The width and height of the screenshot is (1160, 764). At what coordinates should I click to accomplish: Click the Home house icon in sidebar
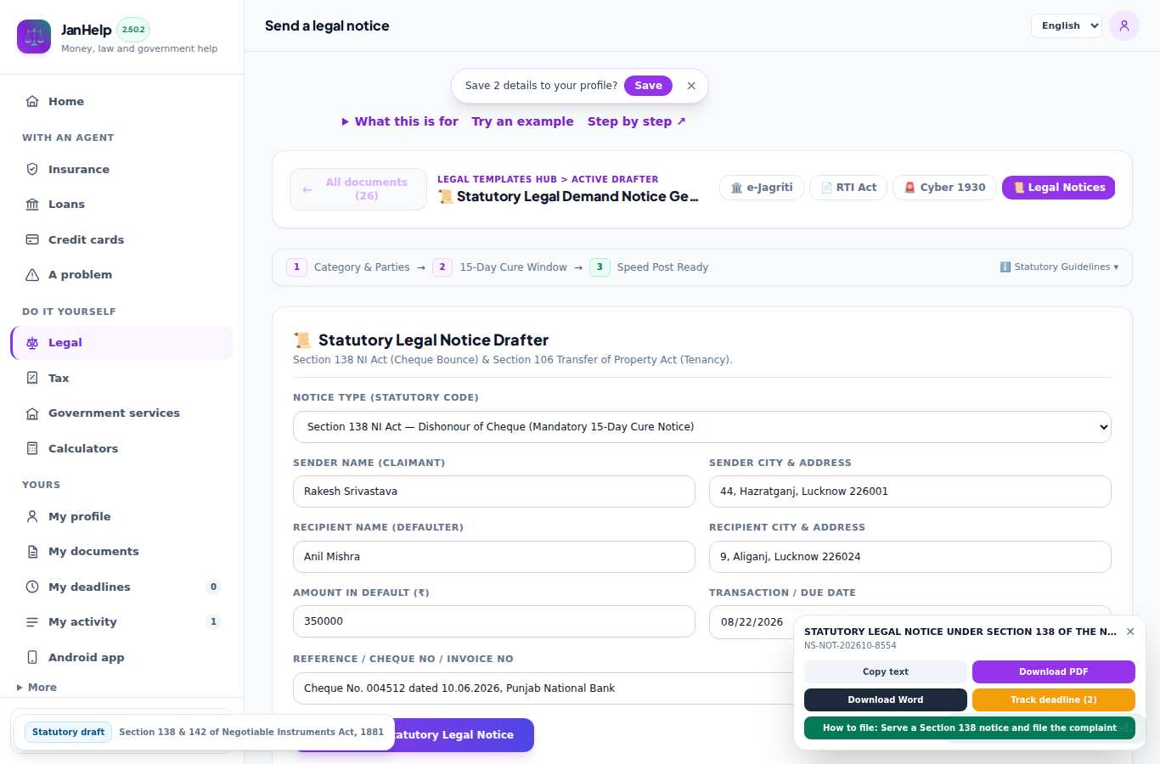point(32,101)
